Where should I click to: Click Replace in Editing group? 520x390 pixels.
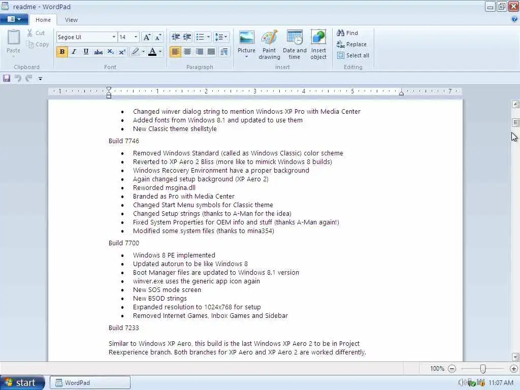point(352,44)
